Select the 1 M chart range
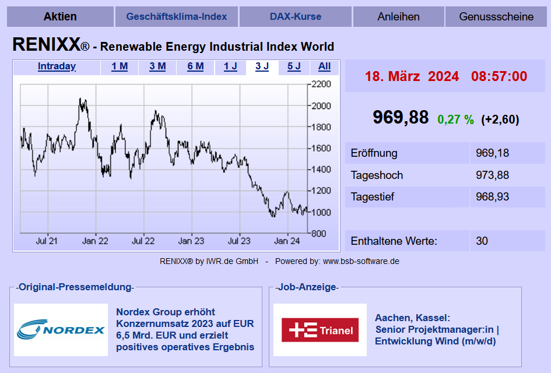Image resolution: width=551 pixels, height=373 pixels. pos(120,66)
